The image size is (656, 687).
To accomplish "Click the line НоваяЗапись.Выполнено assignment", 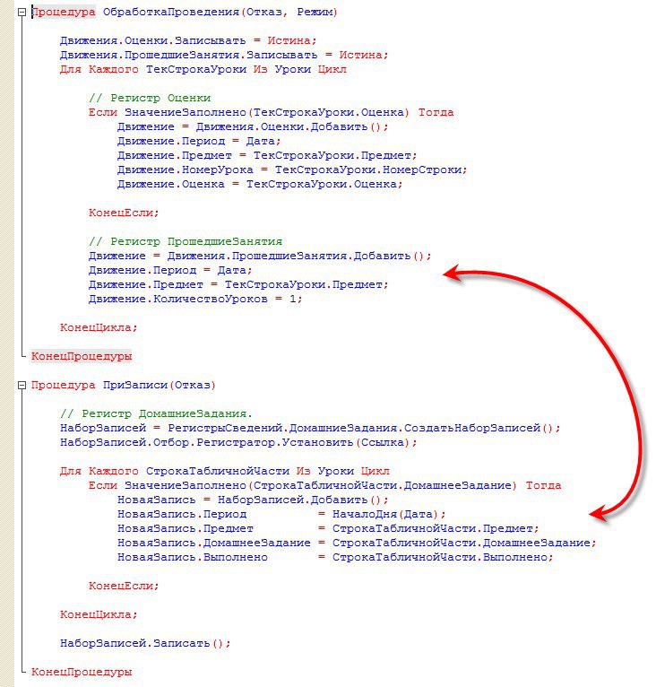I will 335,558.
